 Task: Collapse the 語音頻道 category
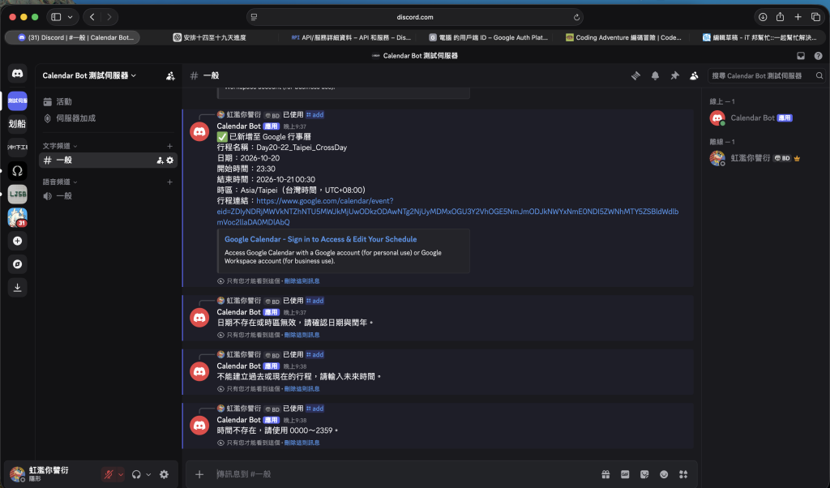click(60, 182)
